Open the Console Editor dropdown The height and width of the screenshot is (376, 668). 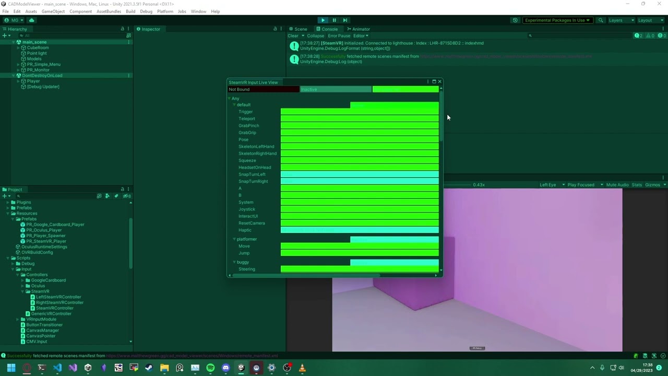coord(361,36)
